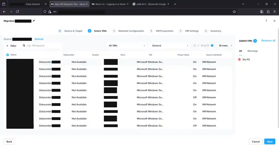The width and height of the screenshot is (279, 148).
Task: Open the Firefox hamburger menu
Action: click(275, 12)
